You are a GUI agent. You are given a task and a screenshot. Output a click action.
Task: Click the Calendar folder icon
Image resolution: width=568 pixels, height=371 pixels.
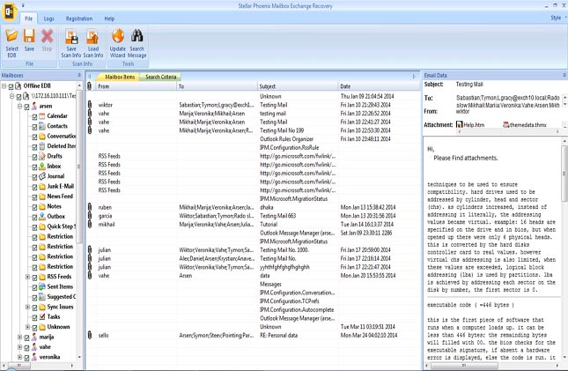point(42,116)
